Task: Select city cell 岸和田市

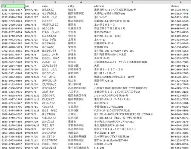Action: 81,73
